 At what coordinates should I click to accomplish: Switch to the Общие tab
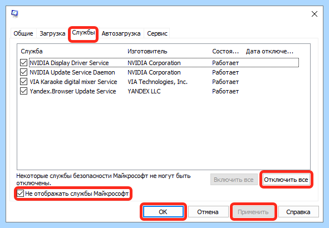pyautogui.click(x=23, y=33)
